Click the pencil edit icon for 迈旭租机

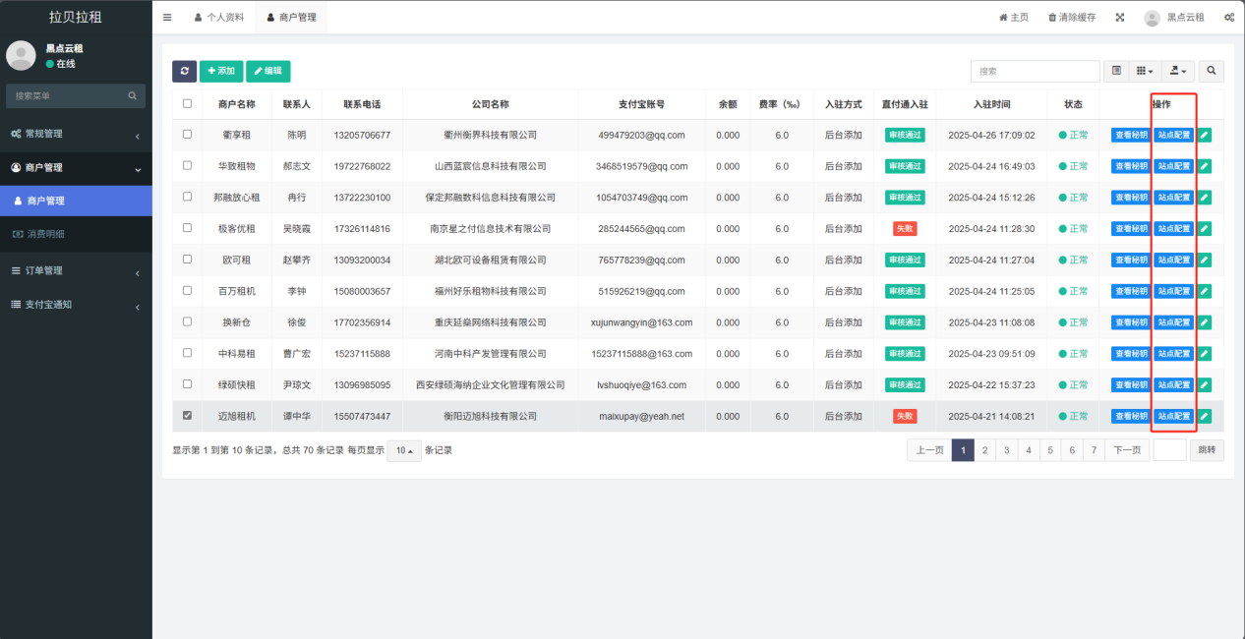[x=1205, y=417]
